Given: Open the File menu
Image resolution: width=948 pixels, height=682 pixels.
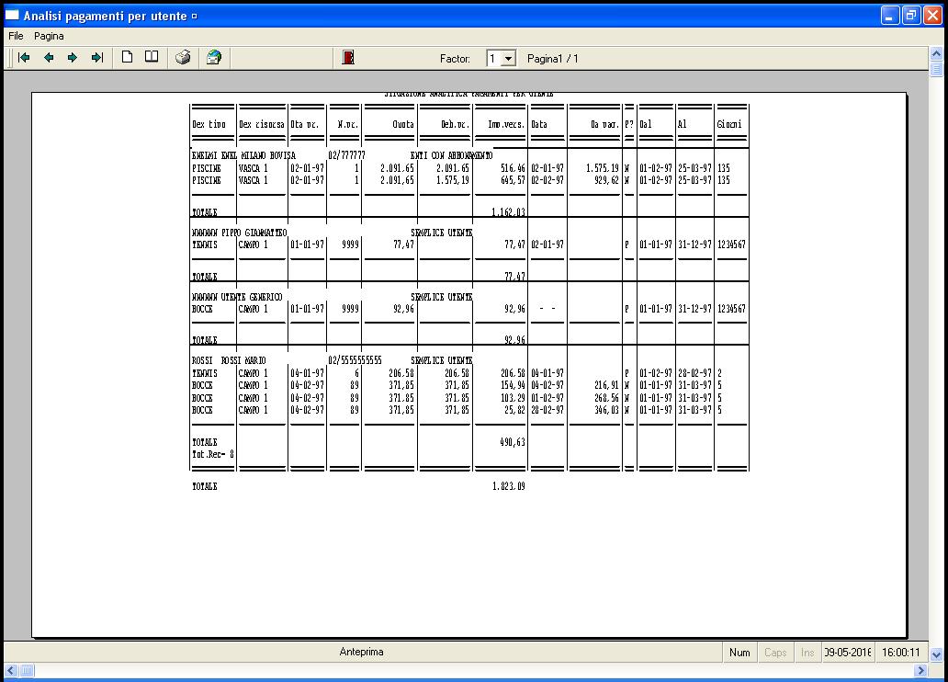Looking at the screenshot, I should (16, 36).
